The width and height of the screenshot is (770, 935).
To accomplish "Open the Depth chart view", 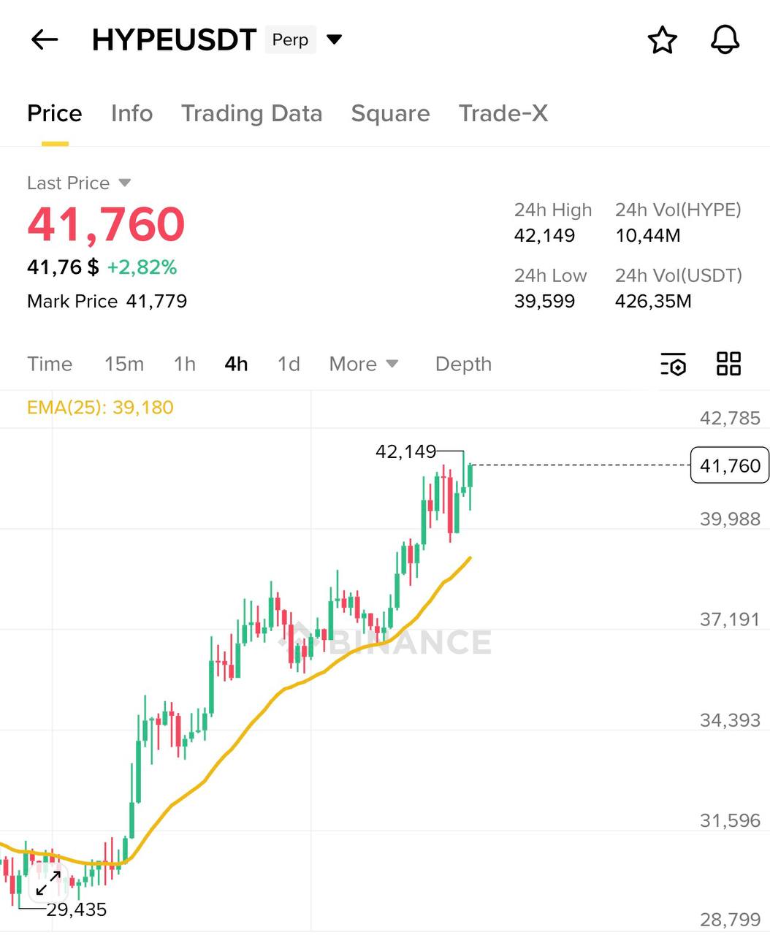I will [463, 364].
